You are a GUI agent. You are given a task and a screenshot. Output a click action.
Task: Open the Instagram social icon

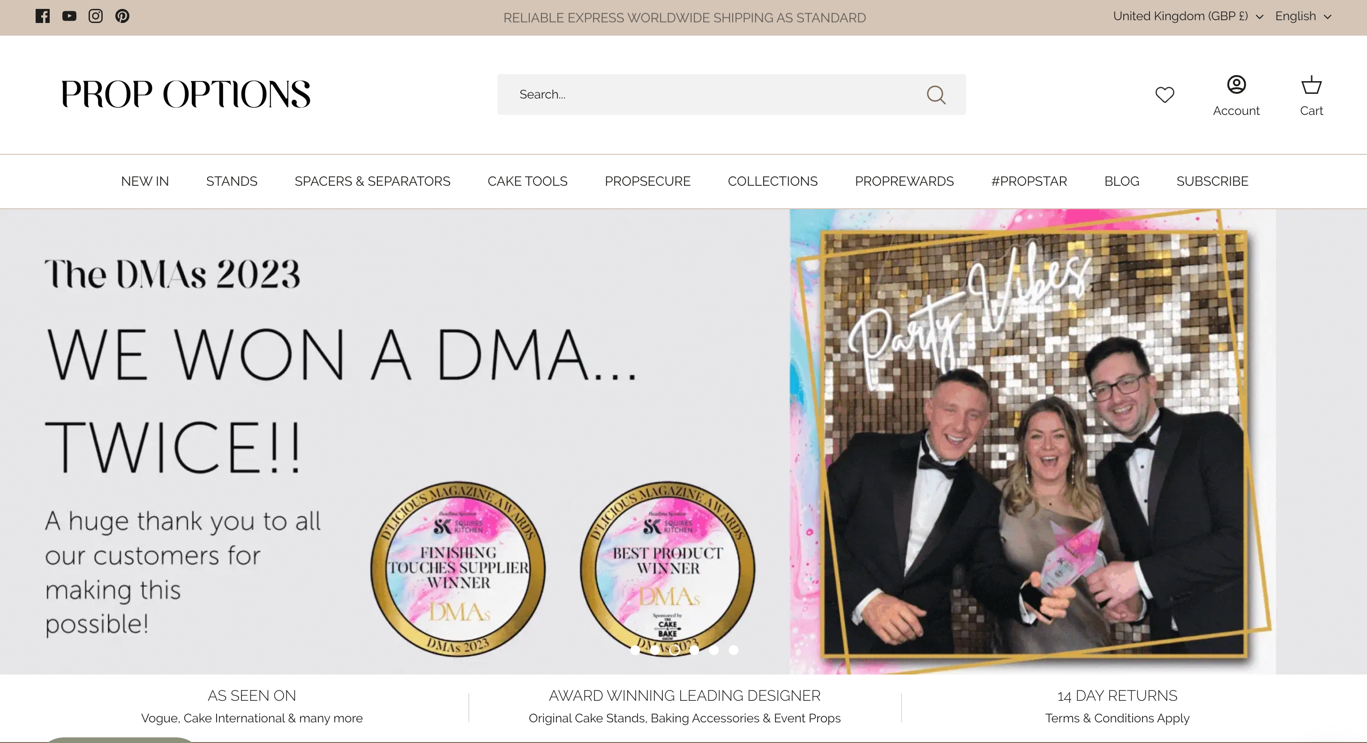click(96, 16)
